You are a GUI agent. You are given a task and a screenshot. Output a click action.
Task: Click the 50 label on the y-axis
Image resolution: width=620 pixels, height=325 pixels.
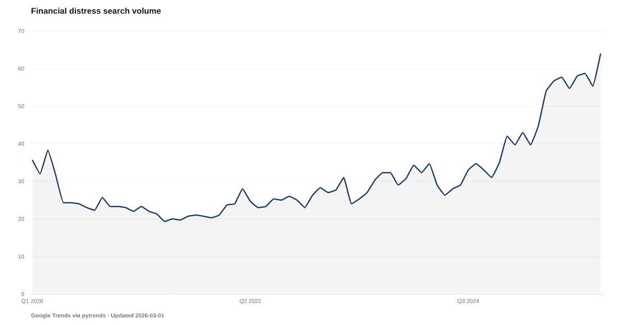(21, 106)
